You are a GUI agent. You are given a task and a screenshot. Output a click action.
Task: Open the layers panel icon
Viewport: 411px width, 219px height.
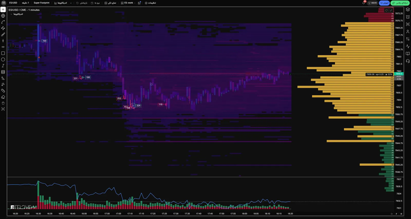408,9
